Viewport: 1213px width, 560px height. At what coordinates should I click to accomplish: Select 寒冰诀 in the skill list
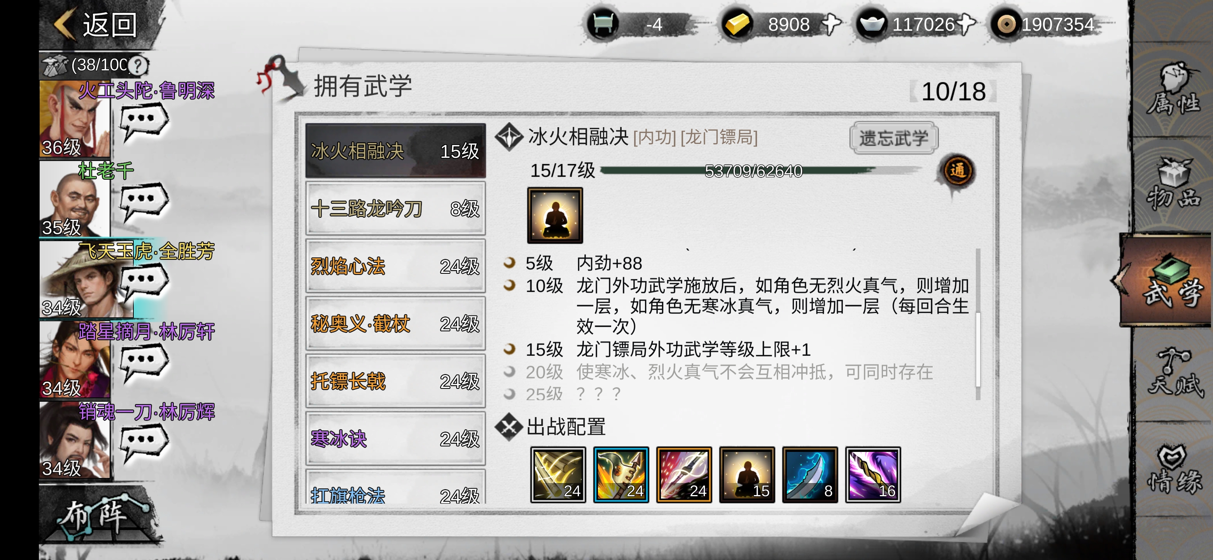point(395,439)
